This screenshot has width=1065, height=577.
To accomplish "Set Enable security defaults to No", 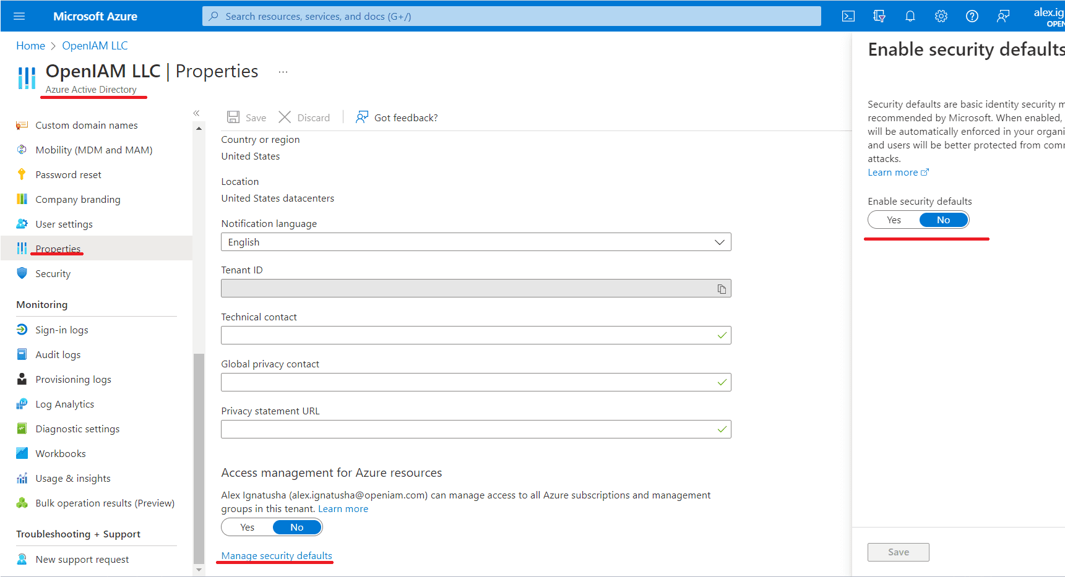I will pyautogui.click(x=943, y=220).
